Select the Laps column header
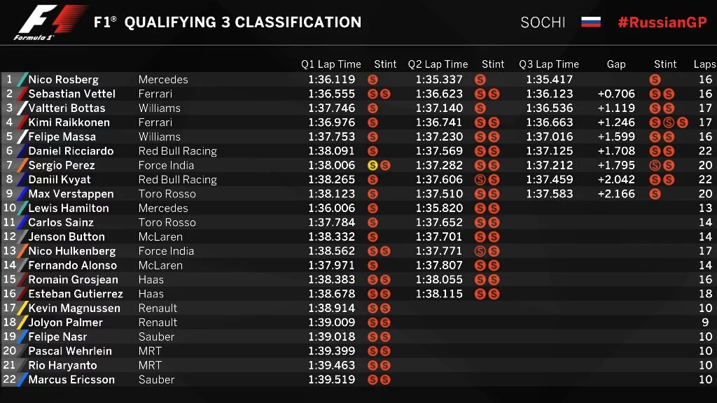Viewport: 717px width, 403px height. click(x=704, y=64)
